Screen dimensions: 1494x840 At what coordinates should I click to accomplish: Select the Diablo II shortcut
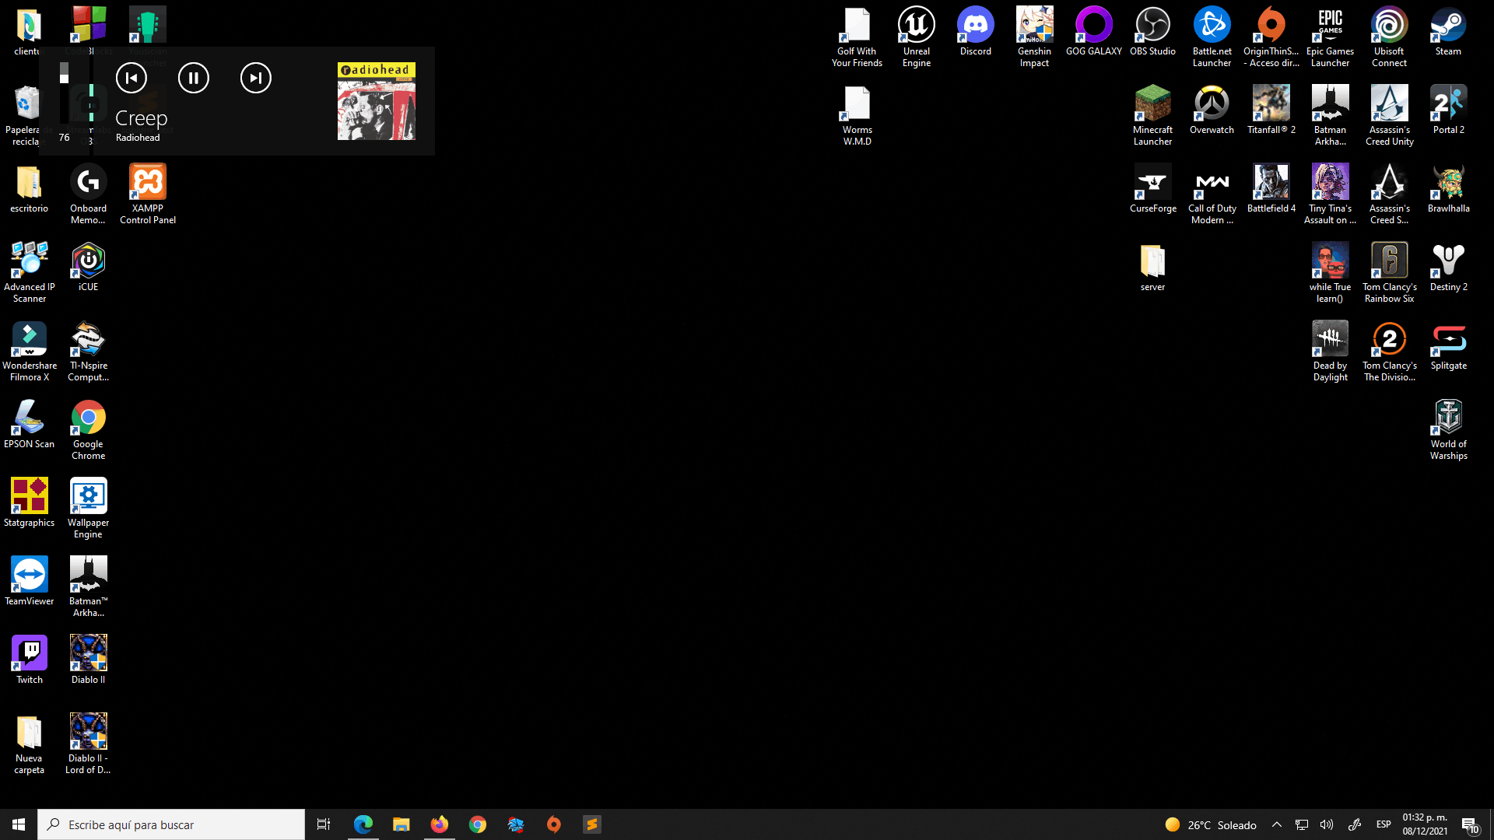pyautogui.click(x=89, y=660)
